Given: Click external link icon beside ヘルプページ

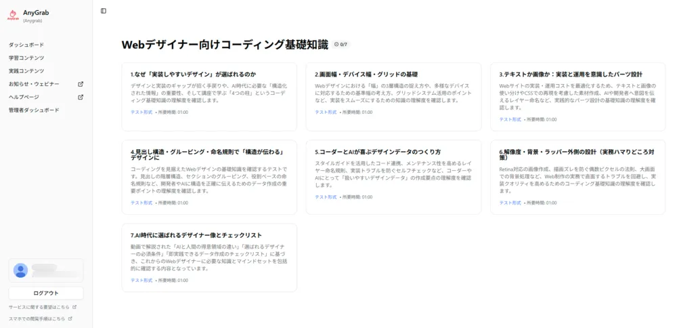Looking at the screenshot, I should (81, 97).
